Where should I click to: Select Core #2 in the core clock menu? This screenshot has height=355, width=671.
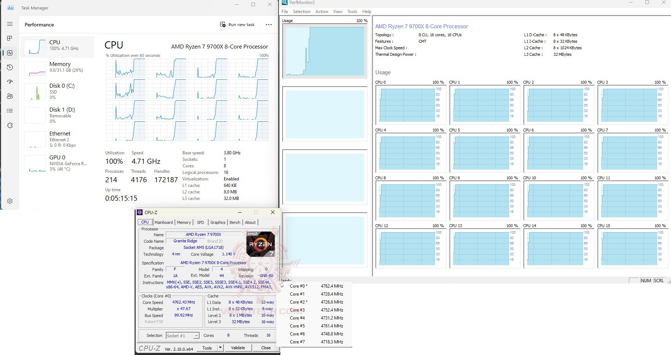point(314,302)
